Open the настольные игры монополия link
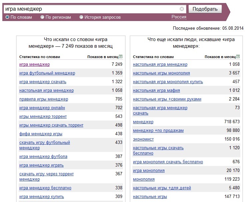Image resolution: width=245 pixels, height=202 pixels. pos(161,73)
